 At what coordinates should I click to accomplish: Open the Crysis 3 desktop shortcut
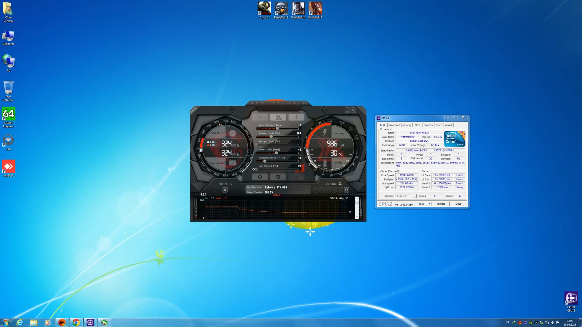264,10
